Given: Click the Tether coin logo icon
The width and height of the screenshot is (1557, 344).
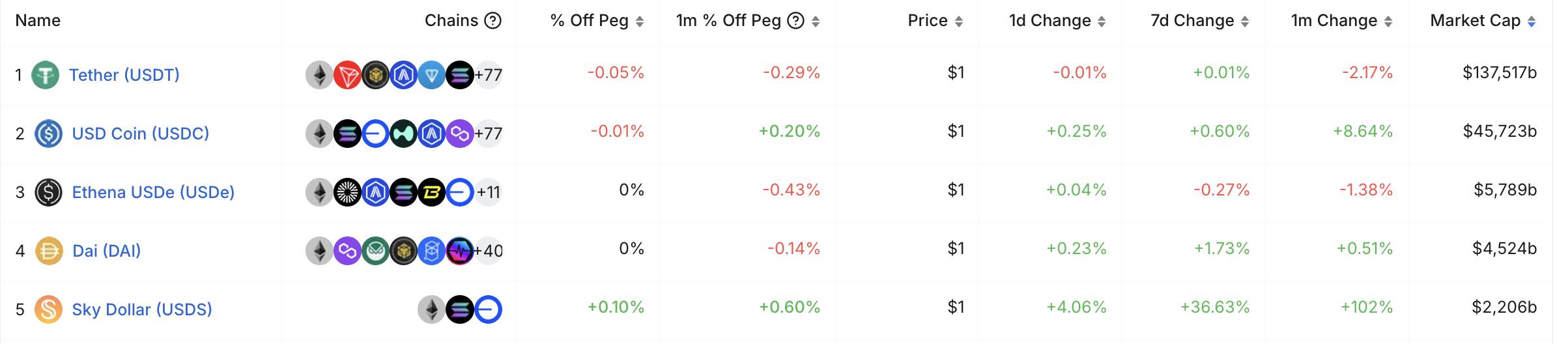Looking at the screenshot, I should tap(46, 75).
